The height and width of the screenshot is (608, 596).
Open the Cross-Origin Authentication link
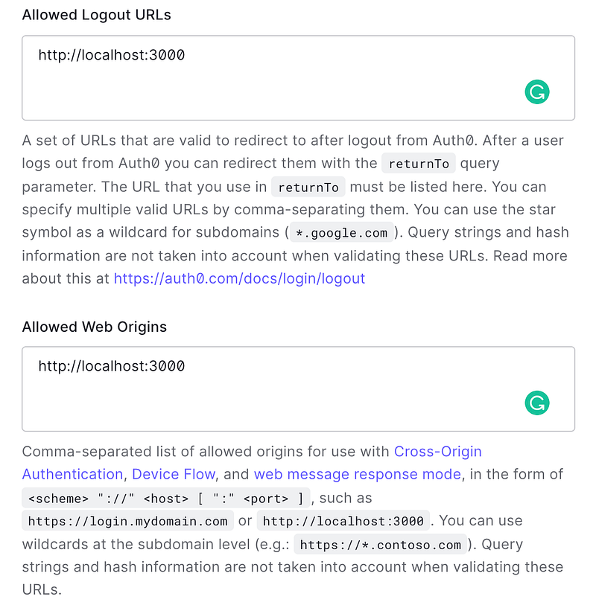(437, 451)
